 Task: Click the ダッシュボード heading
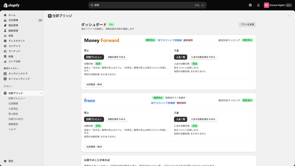pos(94,25)
